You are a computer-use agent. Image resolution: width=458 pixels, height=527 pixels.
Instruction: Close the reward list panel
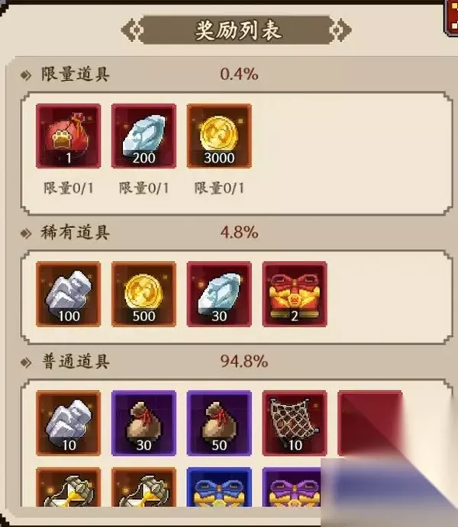(x=452, y=18)
